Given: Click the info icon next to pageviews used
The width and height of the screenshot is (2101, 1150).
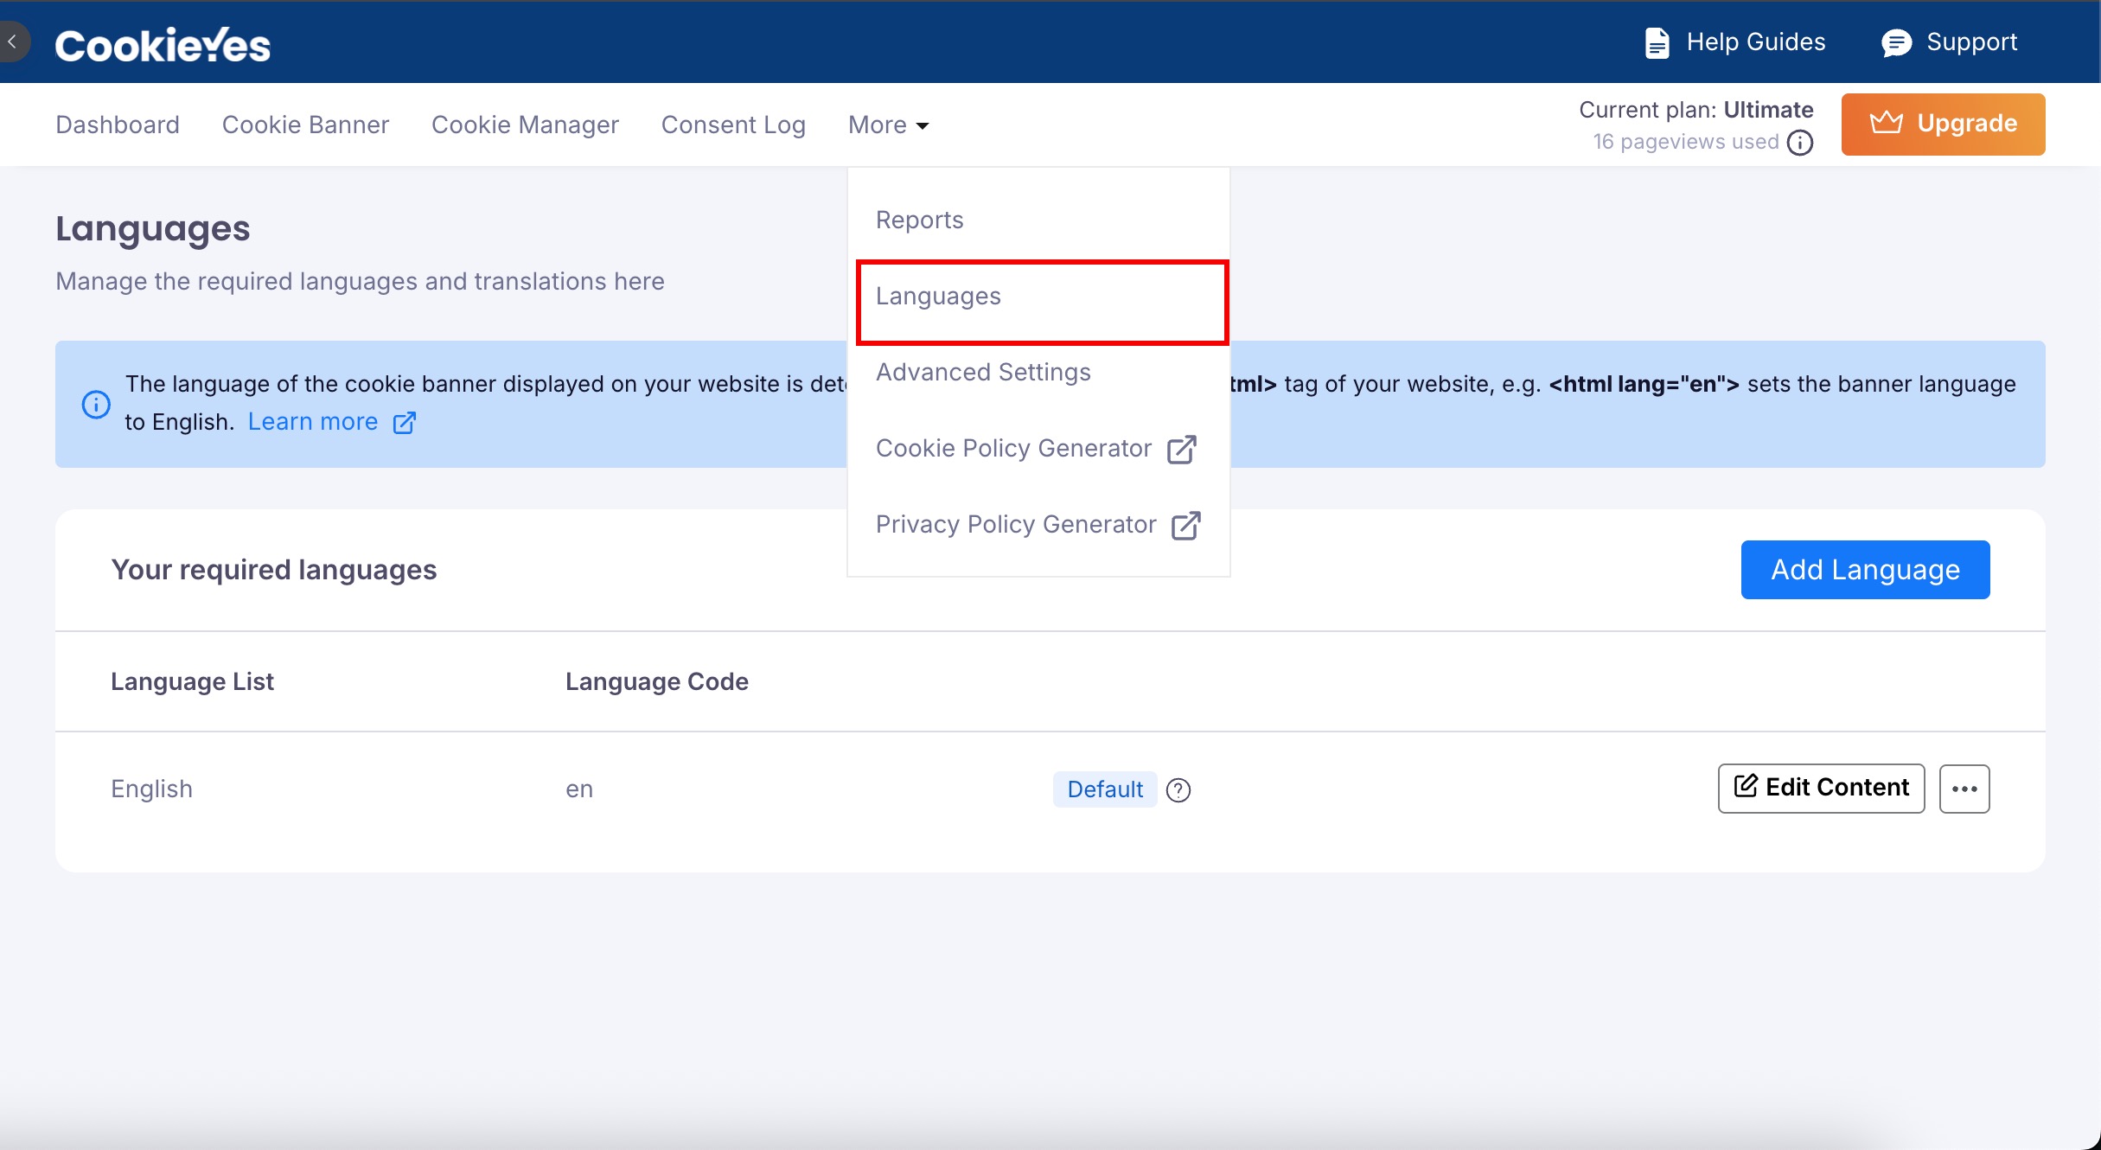Looking at the screenshot, I should coord(1801,143).
